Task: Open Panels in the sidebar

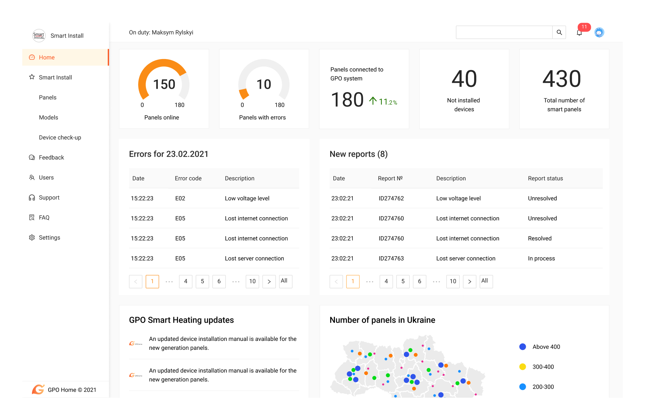Action: (x=48, y=97)
